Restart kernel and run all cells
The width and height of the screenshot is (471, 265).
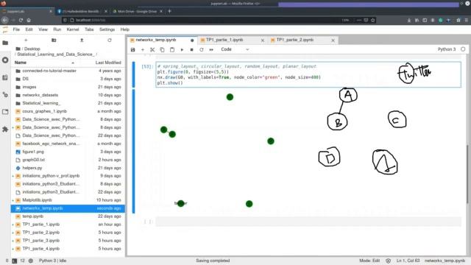tap(211, 49)
